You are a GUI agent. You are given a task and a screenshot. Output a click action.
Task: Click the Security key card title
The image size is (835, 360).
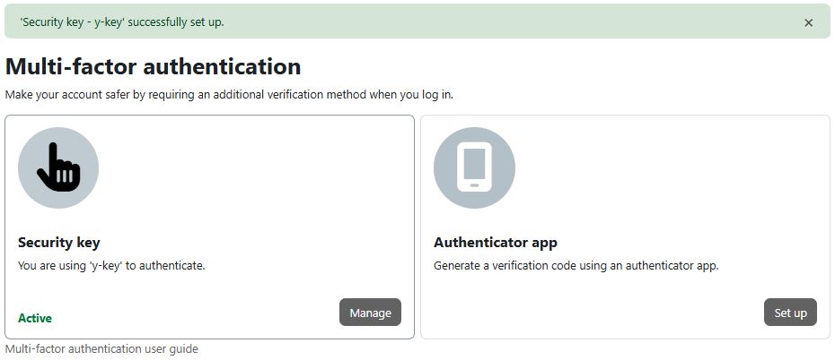point(59,242)
